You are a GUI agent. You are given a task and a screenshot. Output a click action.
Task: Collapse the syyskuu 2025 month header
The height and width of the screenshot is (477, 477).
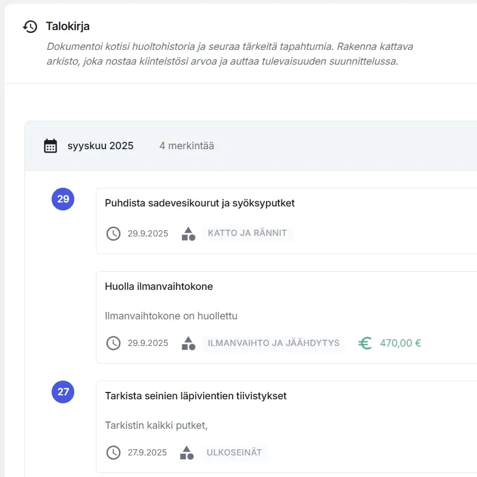(x=100, y=146)
